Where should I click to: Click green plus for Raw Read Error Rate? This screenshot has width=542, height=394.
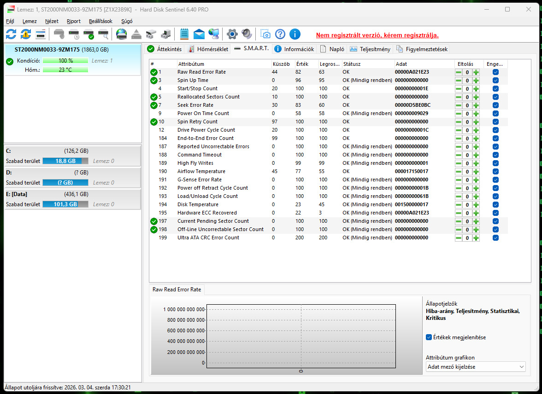click(477, 72)
